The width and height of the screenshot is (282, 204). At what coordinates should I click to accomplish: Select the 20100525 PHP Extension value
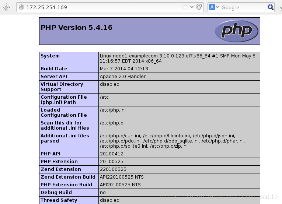(111, 162)
